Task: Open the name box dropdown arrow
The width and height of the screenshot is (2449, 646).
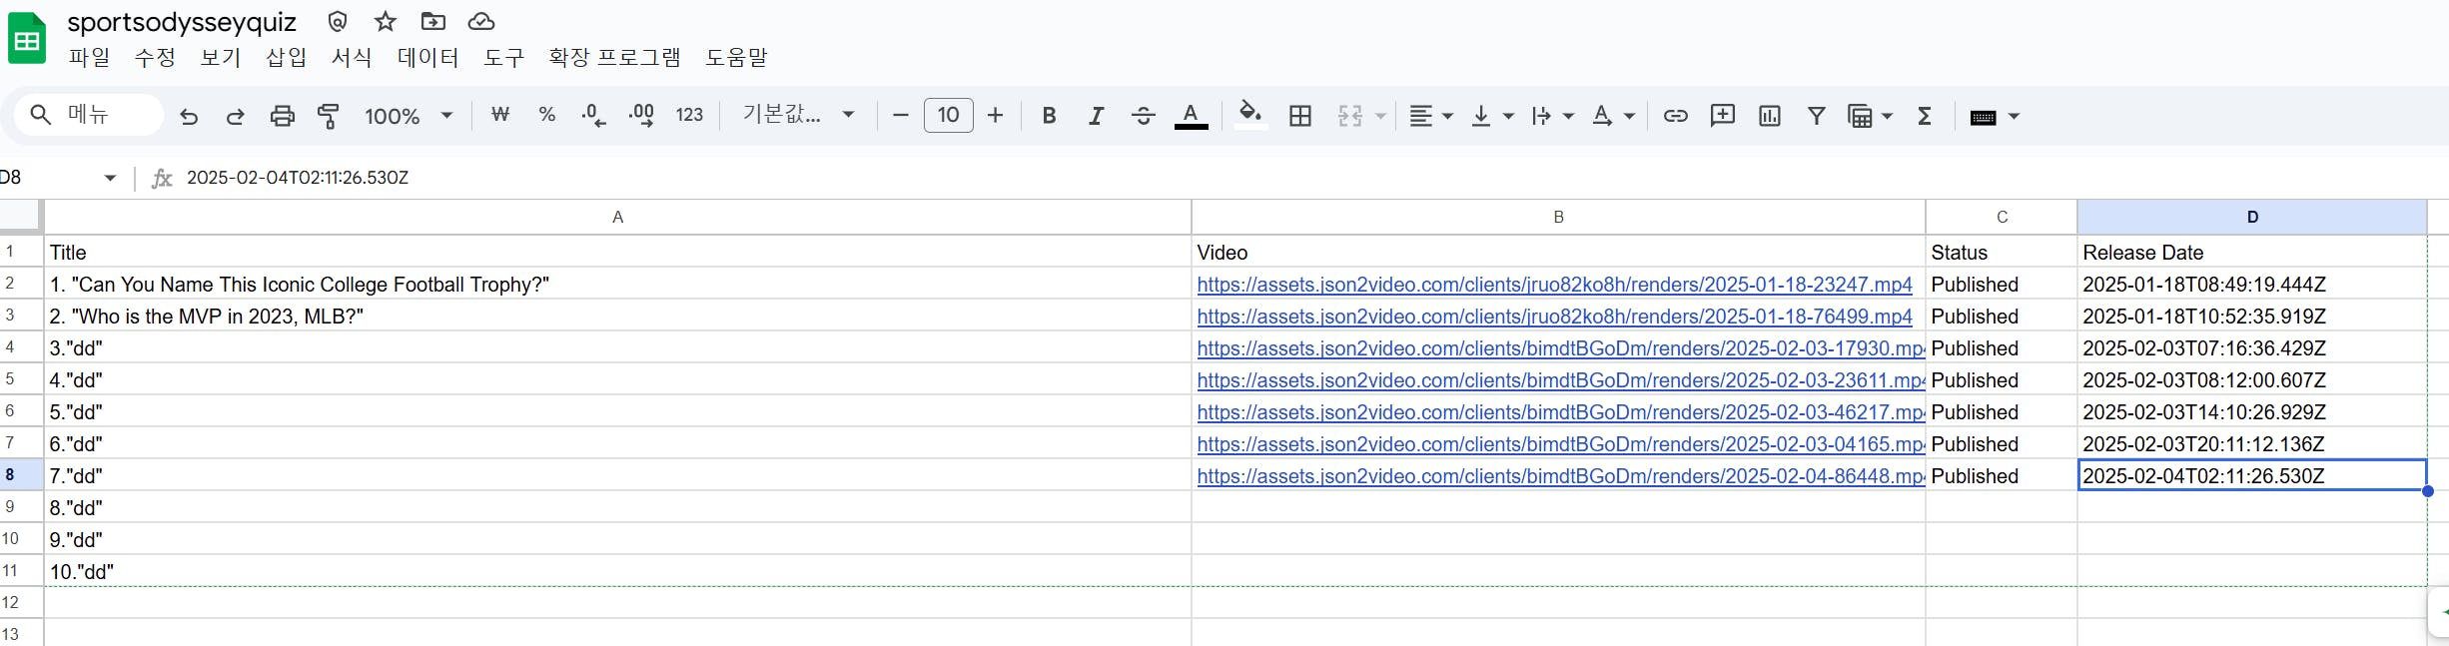Action: click(110, 178)
